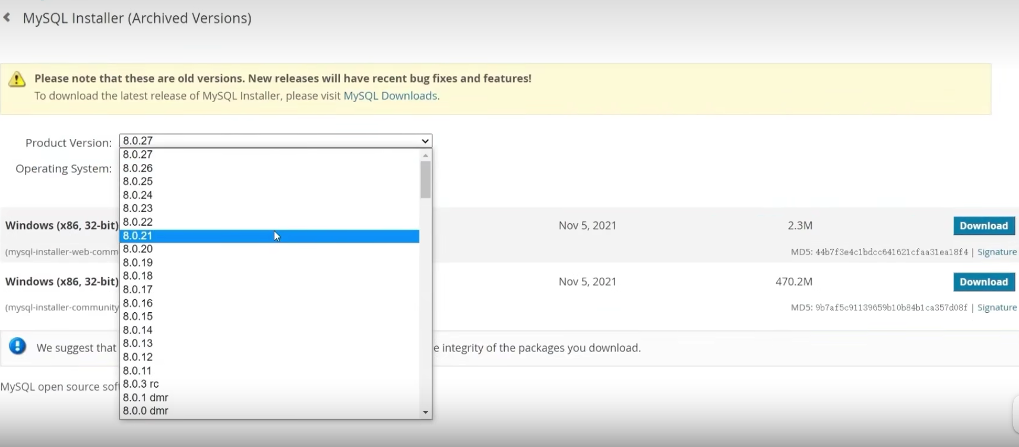Select highlighted version 8.0.21
Image resolution: width=1019 pixels, height=447 pixels.
point(270,236)
